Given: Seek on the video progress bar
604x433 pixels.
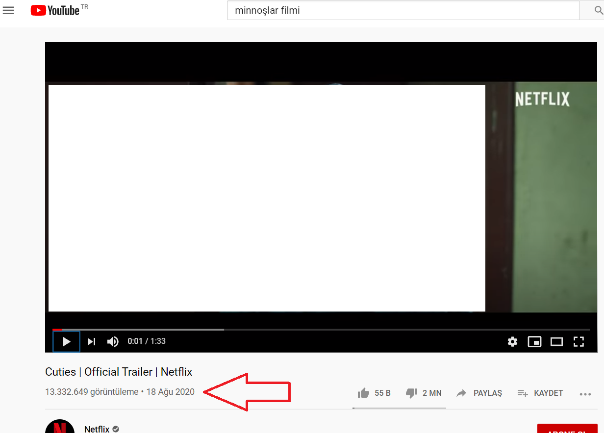Looking at the screenshot, I should (321, 330).
